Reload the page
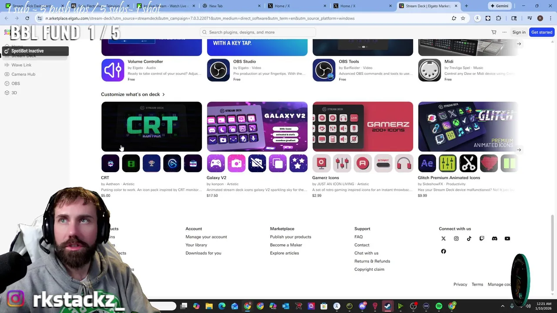This screenshot has width=557, height=313. (27, 18)
